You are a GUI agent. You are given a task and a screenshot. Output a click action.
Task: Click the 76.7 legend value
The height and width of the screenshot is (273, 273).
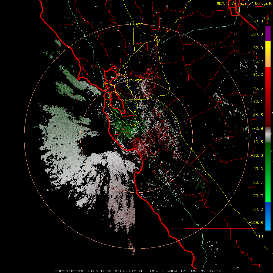point(258,61)
